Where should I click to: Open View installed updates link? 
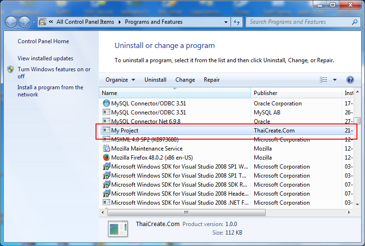point(46,58)
